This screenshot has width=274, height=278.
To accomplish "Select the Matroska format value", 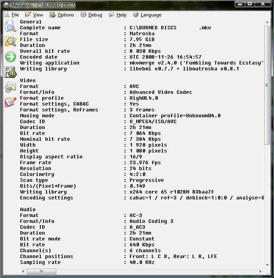I will tap(142, 34).
